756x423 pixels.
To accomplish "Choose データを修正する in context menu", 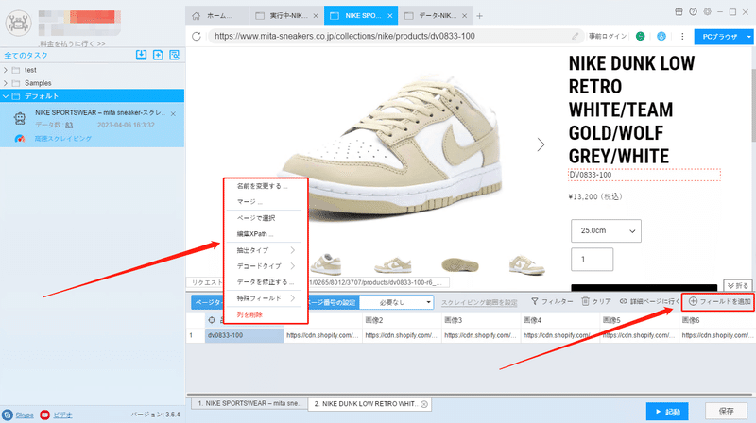I will click(x=264, y=281).
